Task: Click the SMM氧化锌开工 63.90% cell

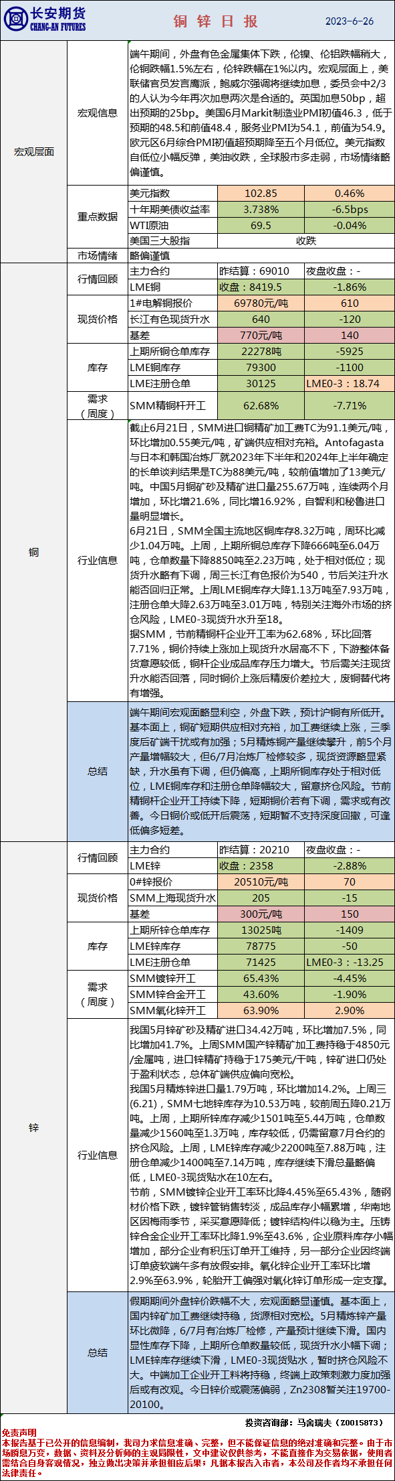Action: click(x=261, y=1011)
